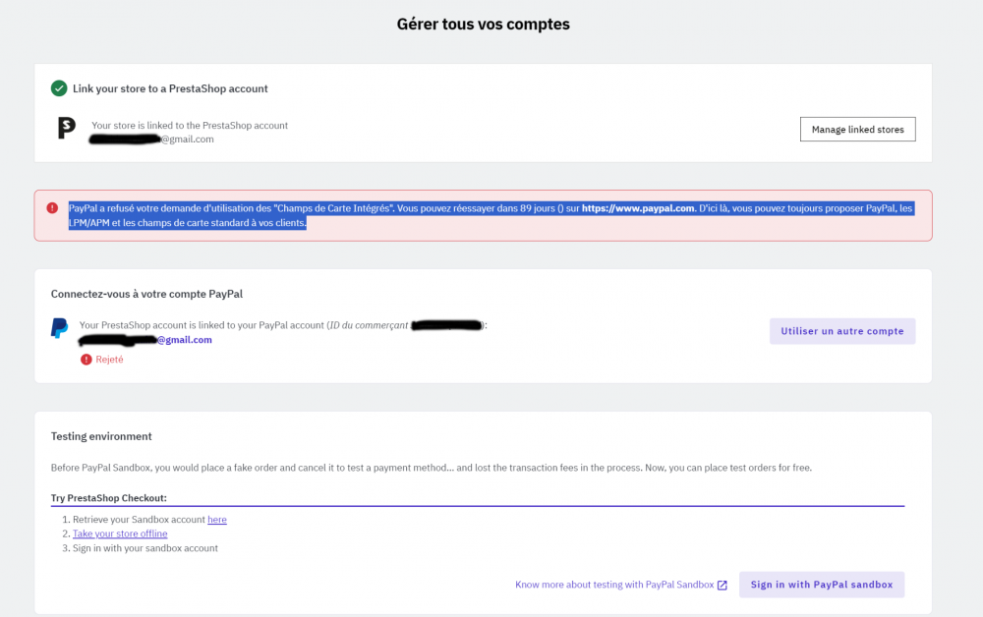Open the Take your store offline link
Screen dimensions: 983x617
pos(120,533)
